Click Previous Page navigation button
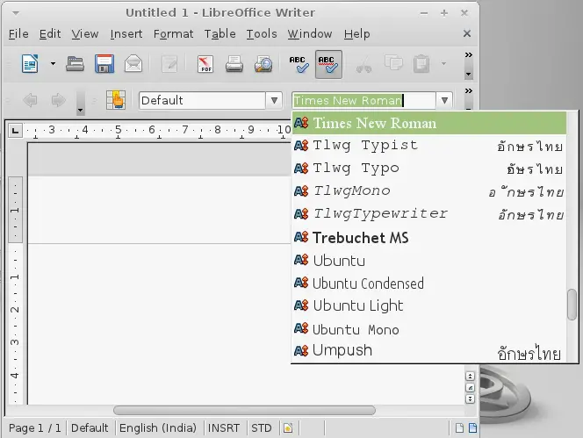The width and height of the screenshot is (583, 438). [x=470, y=377]
